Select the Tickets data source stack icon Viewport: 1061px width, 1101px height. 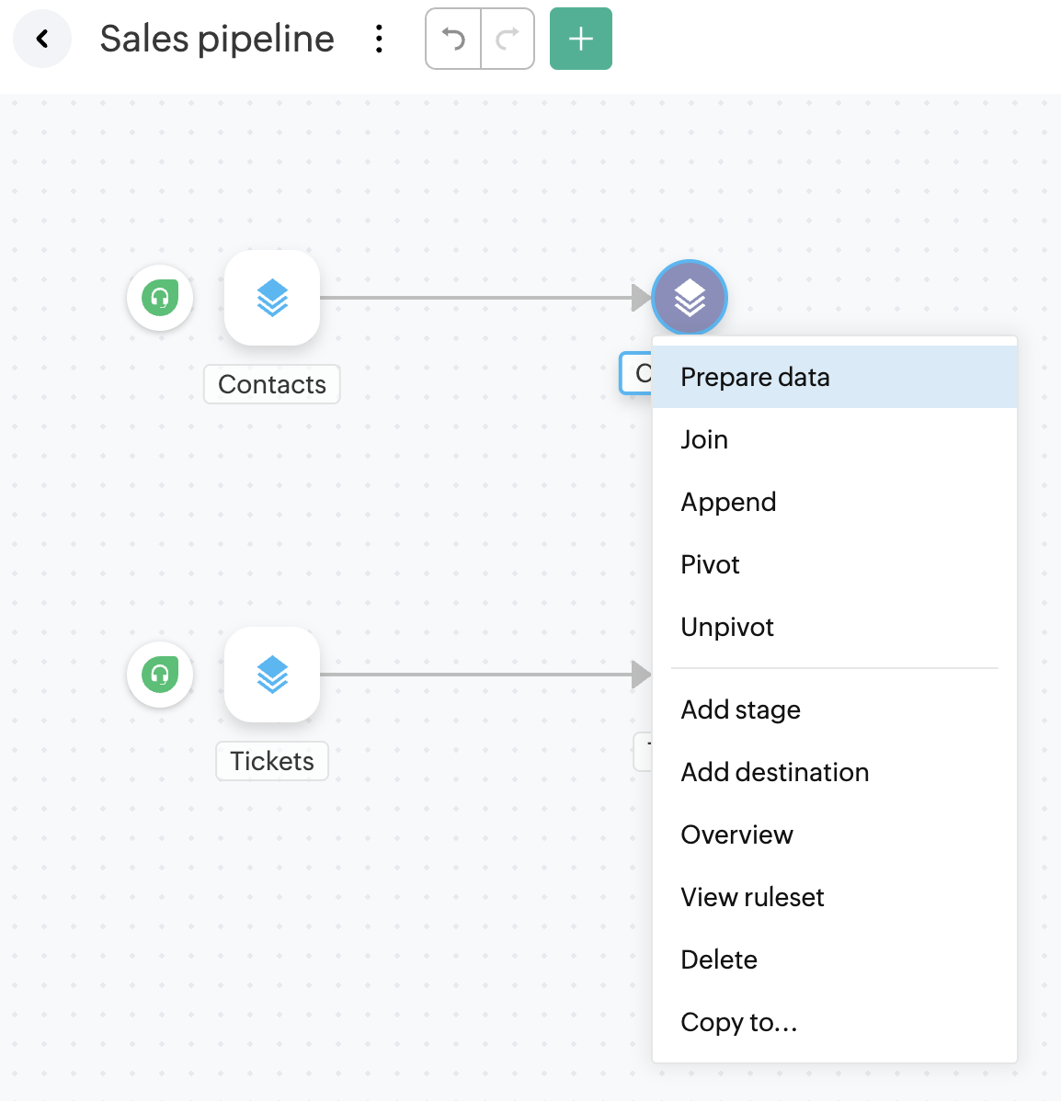point(272,675)
